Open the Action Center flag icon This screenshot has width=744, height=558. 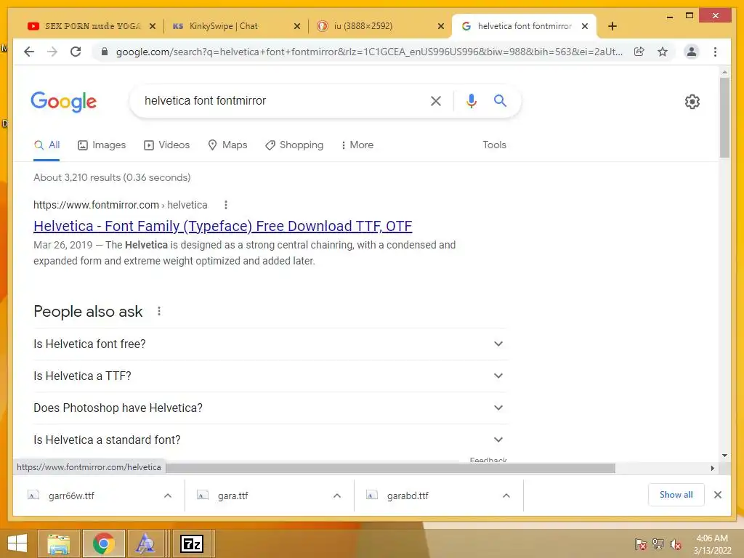(x=641, y=544)
